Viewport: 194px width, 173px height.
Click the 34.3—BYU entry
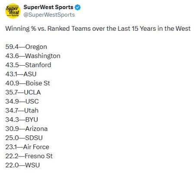[22, 120]
